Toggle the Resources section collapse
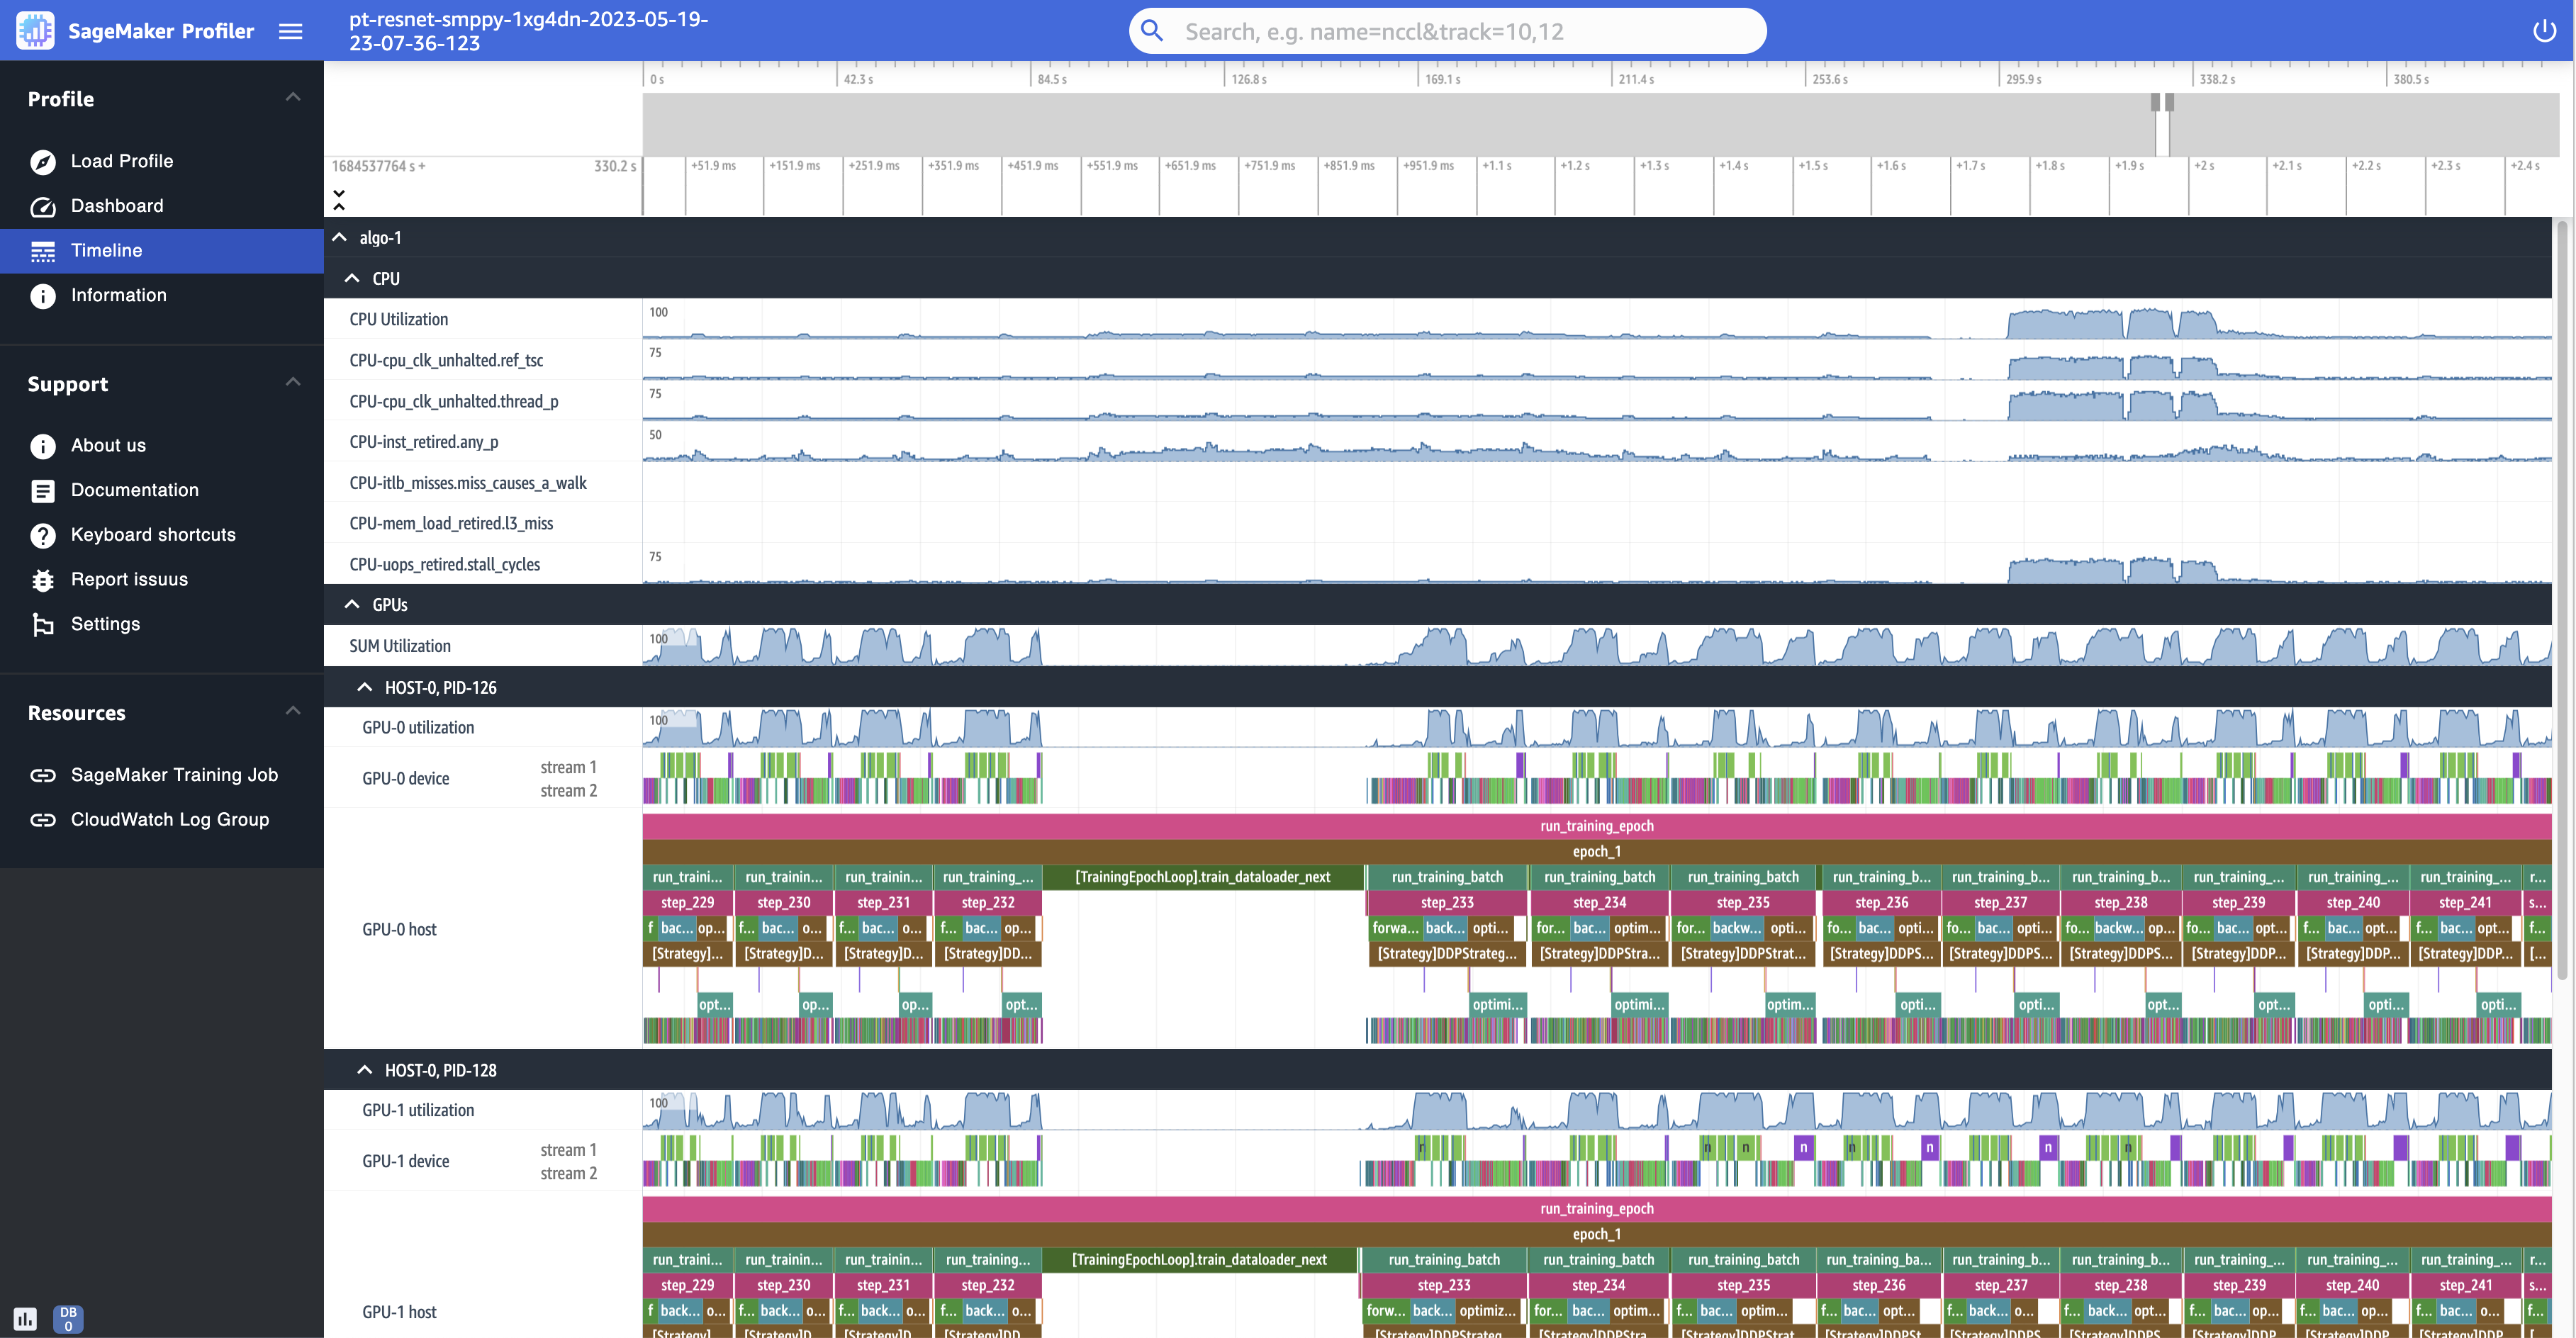 pos(290,710)
